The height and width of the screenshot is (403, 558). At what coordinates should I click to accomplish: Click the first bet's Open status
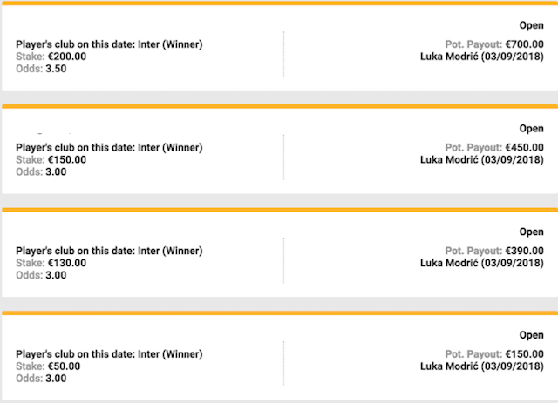(x=531, y=26)
